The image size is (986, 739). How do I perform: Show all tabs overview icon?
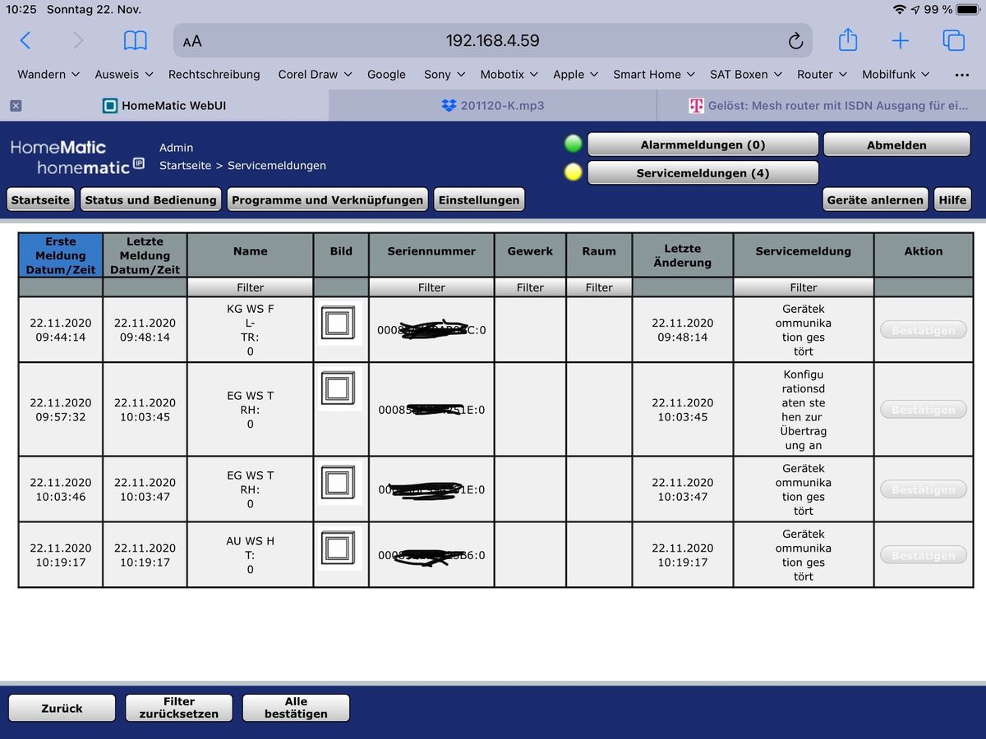point(953,40)
